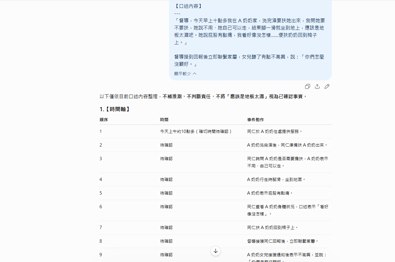
Task: Collapse the message via 顯示較少
Action: click(185, 73)
